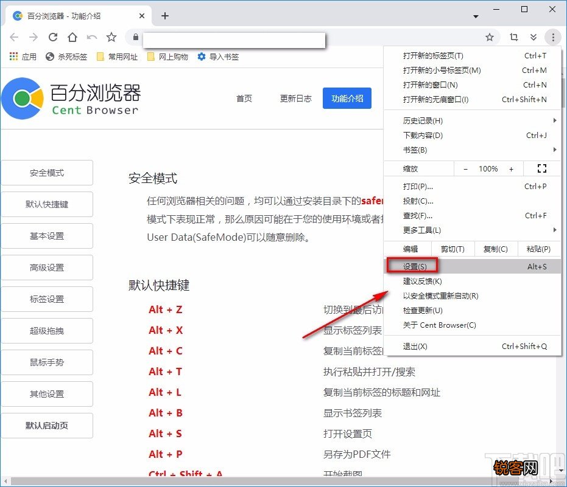The image size is (567, 487).
Task: Click the lock icon in address bar
Action: pos(136,37)
